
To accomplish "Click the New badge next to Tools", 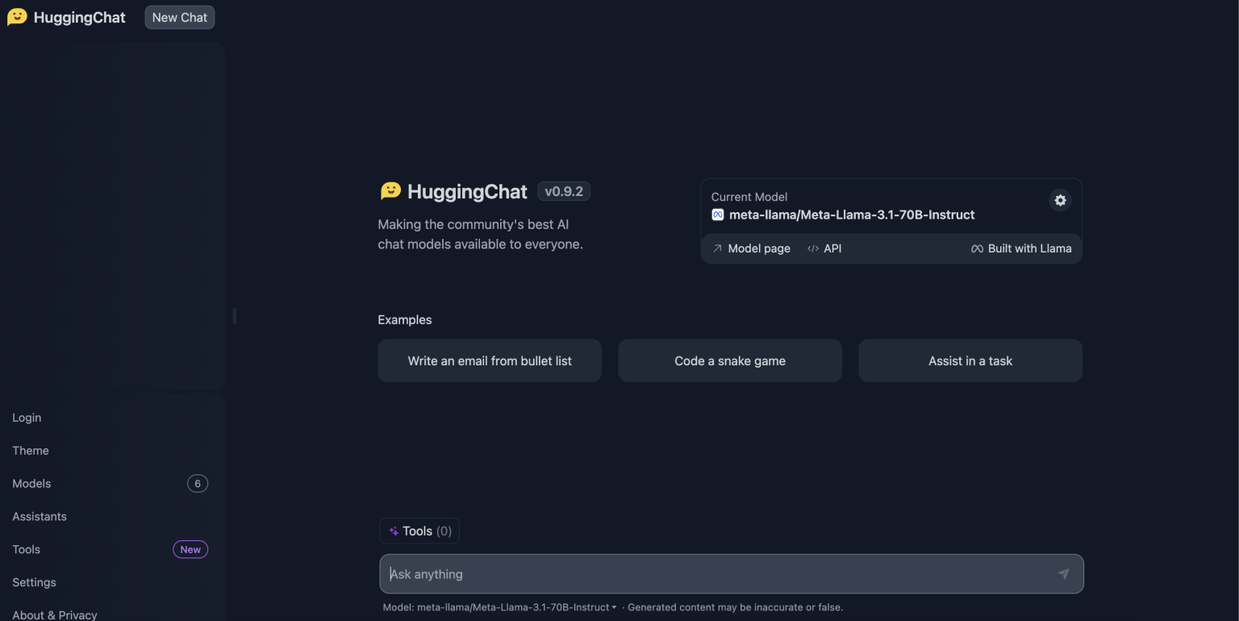I will 190,549.
